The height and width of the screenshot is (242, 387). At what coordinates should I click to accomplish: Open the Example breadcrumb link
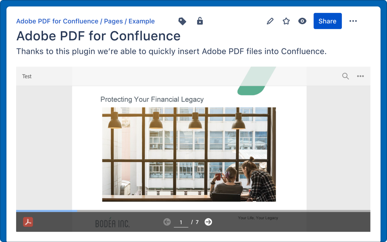pos(141,21)
